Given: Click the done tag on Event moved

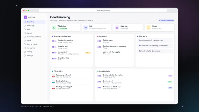Looking at the screenshot, I should 170,82.
